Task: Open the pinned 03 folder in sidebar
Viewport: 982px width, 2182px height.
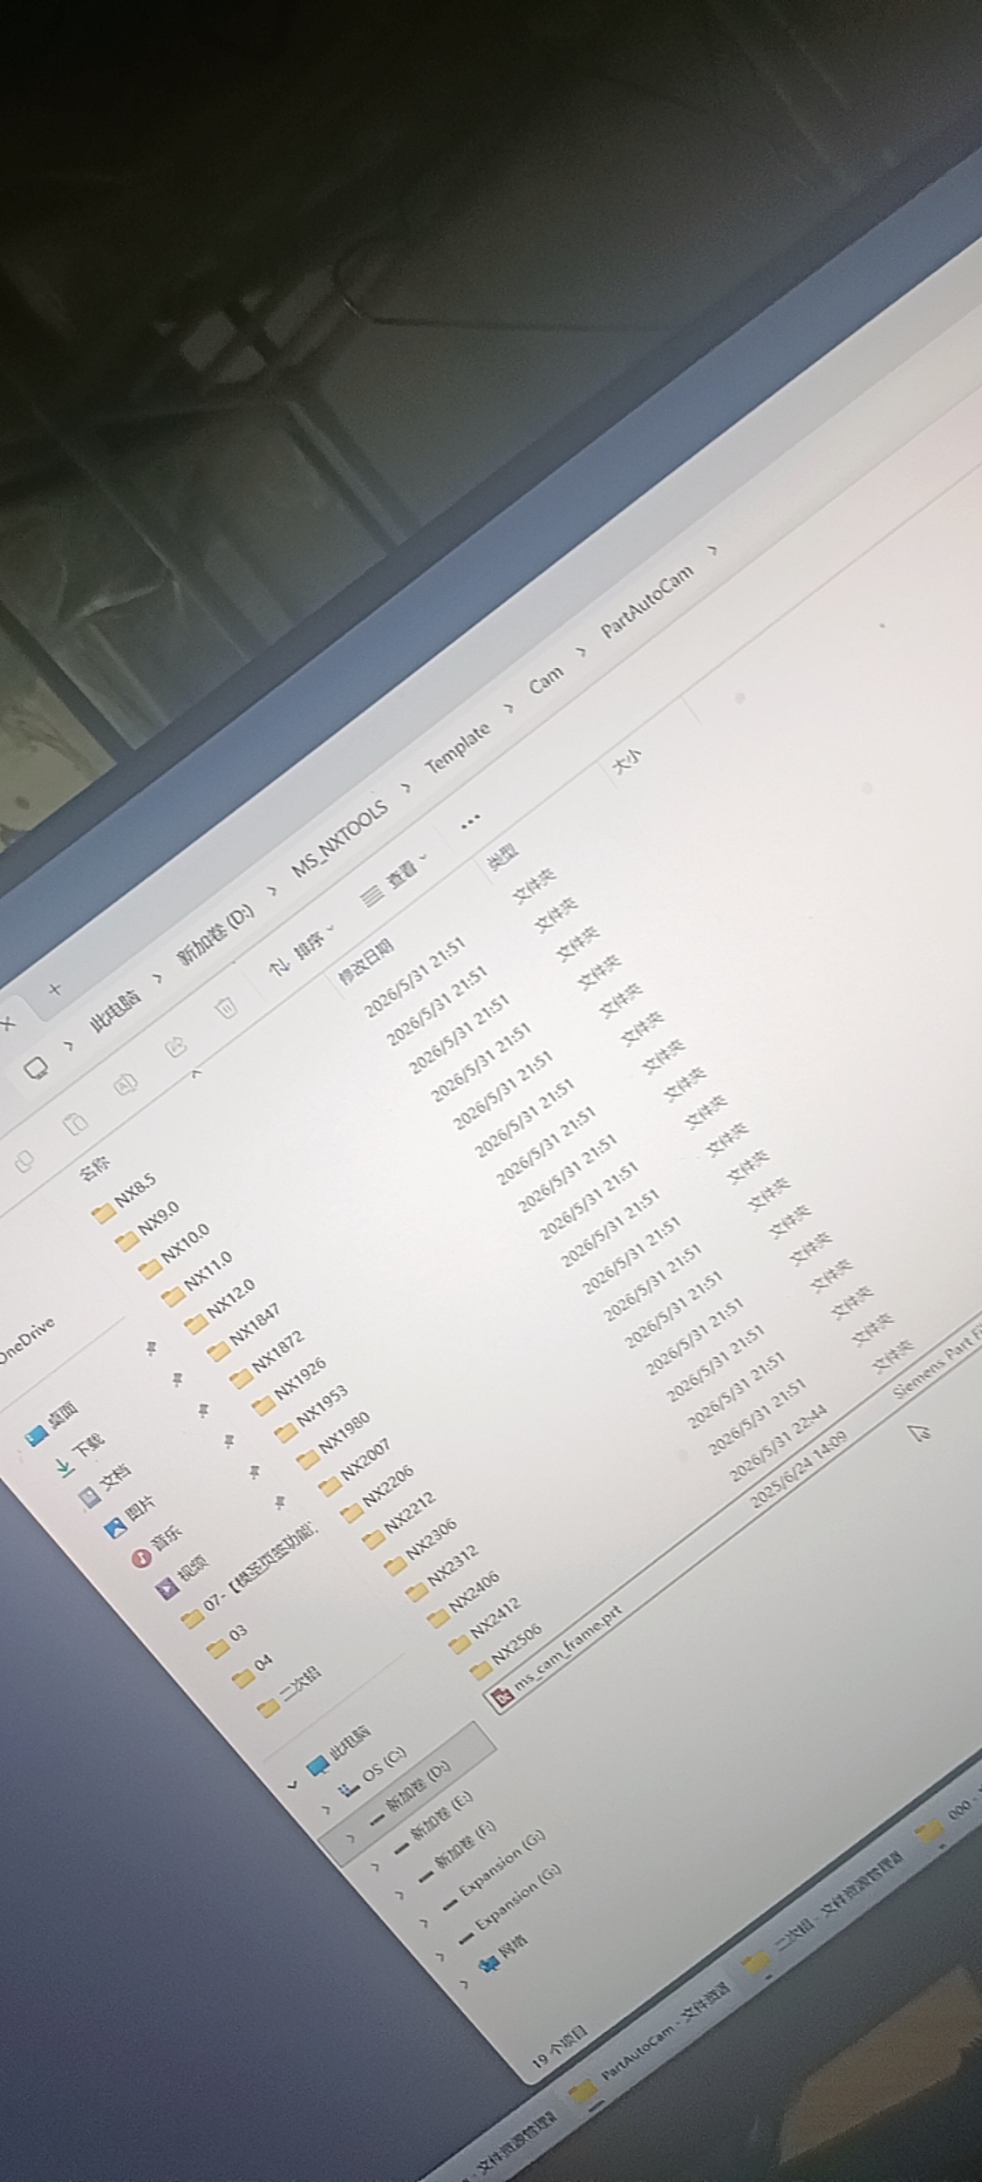Action: pos(227,1640)
